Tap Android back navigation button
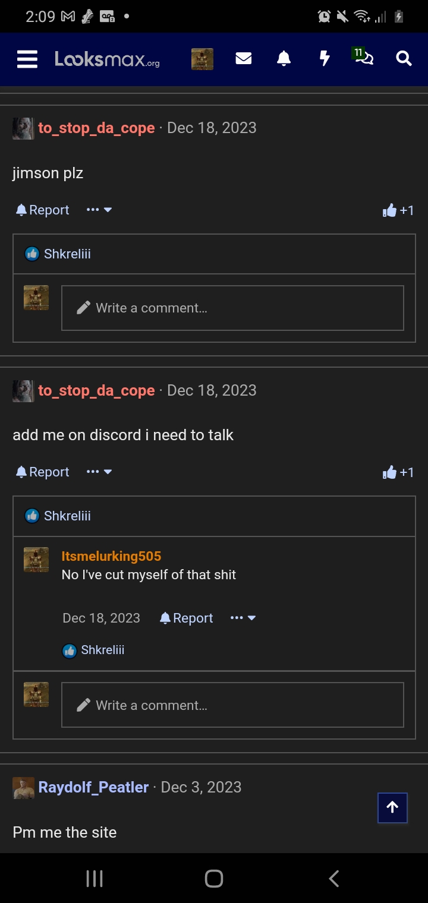This screenshot has height=903, width=428. coord(334,879)
